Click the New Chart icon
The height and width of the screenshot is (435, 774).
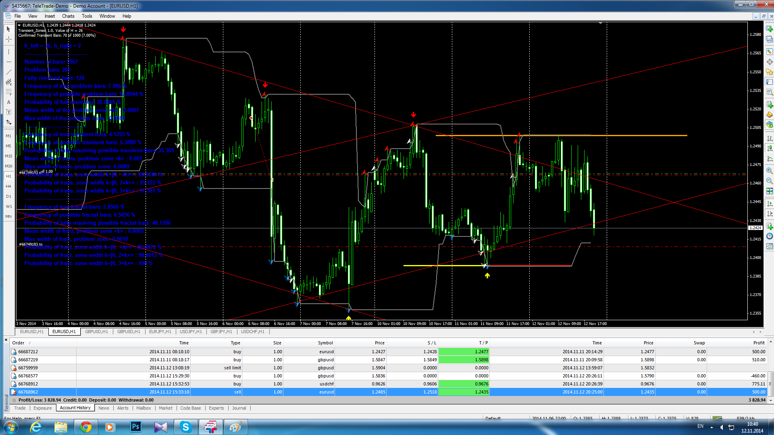coord(769,29)
